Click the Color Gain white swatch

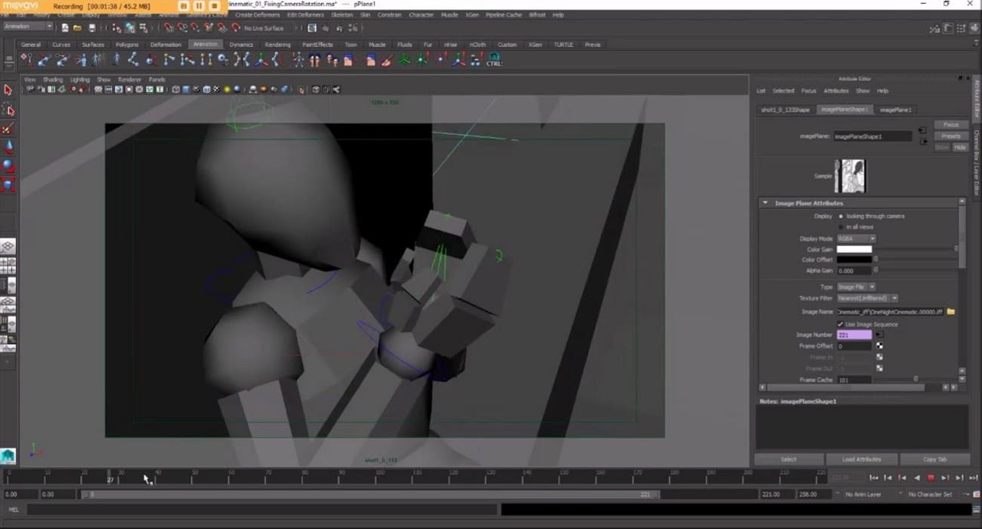[x=854, y=249]
